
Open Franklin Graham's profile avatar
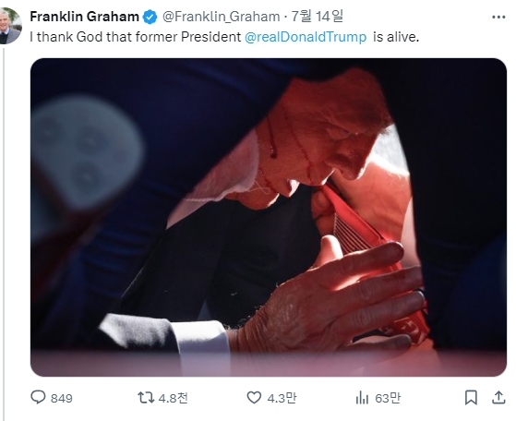(9, 26)
